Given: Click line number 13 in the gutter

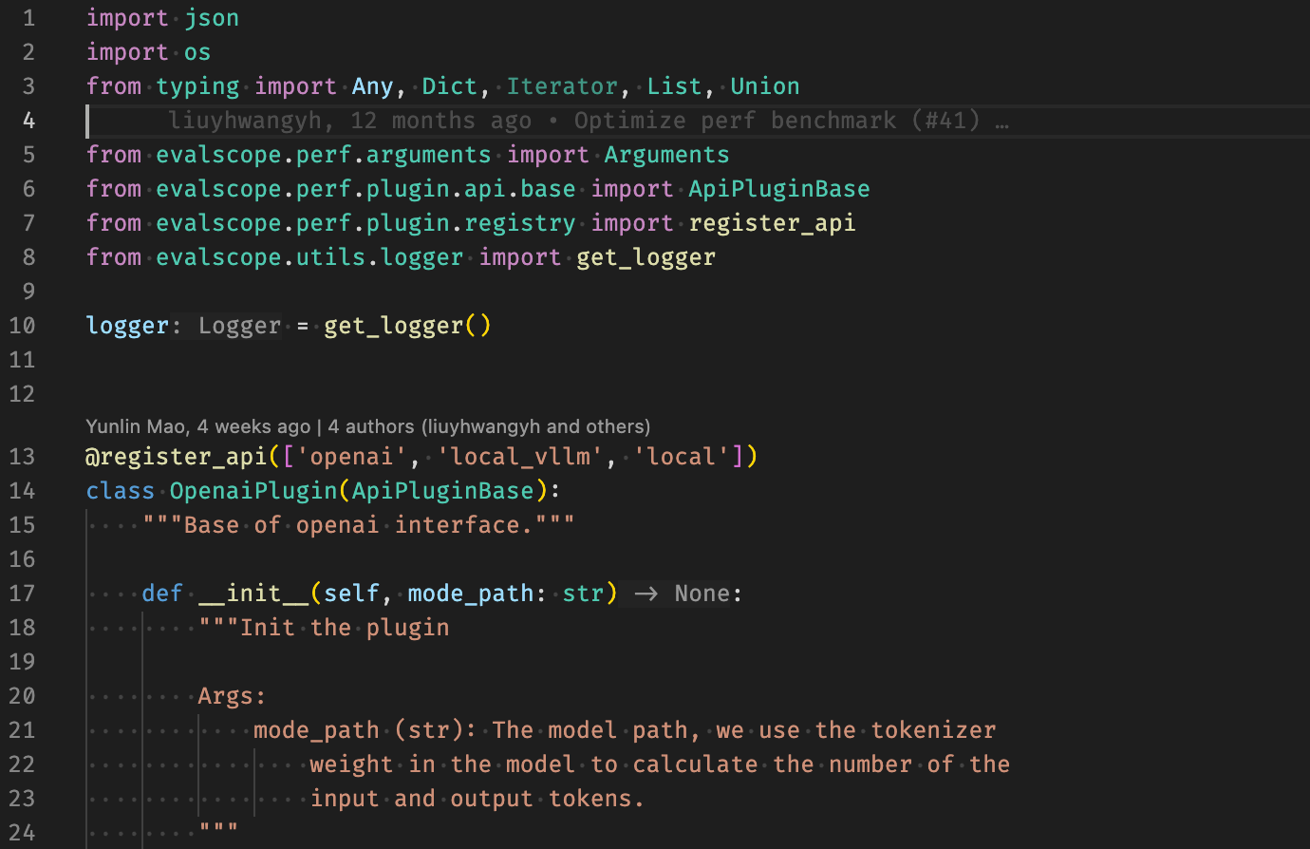Looking at the screenshot, I should [x=23, y=457].
